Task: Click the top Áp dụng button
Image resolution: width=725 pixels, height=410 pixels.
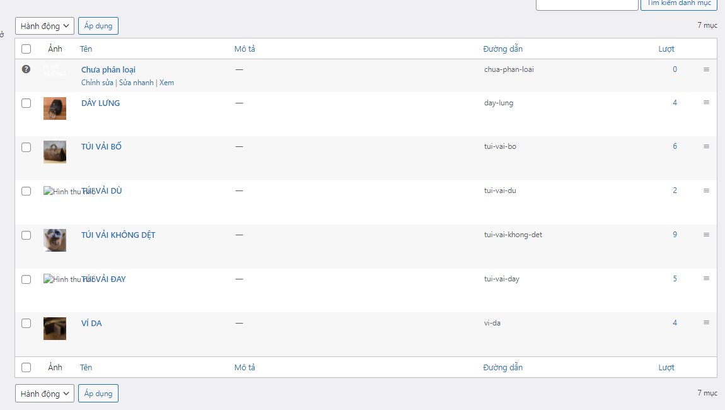Action: [x=98, y=26]
